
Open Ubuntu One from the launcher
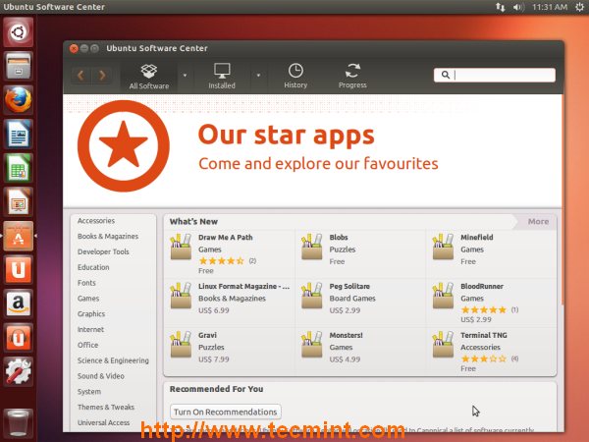[18, 269]
